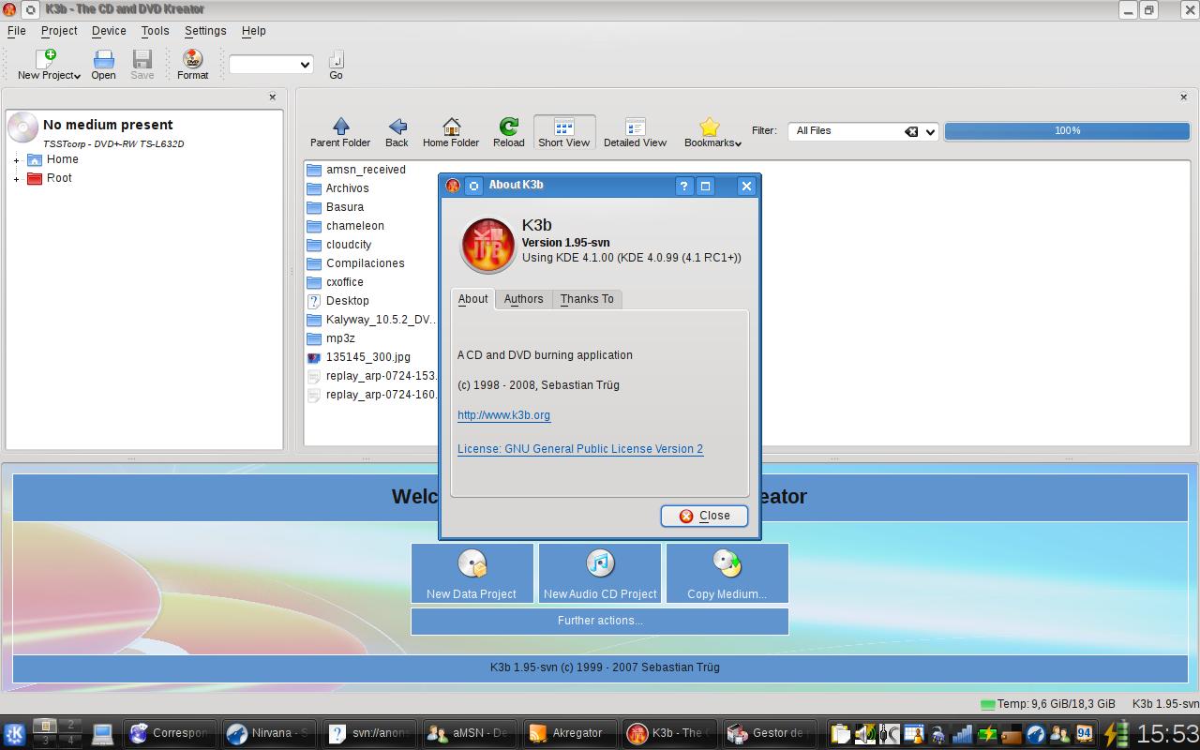Click the help question mark in About dialog
The width and height of the screenshot is (1200, 750).
[683, 186]
